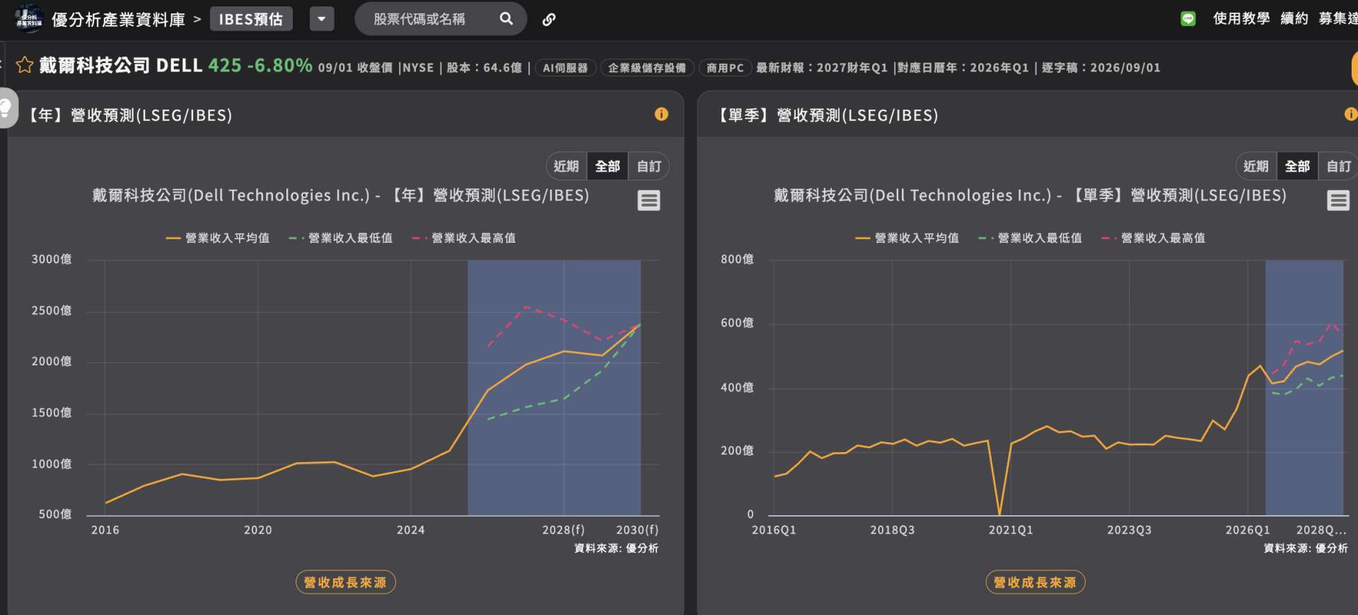Viewport: 1358px width, 615px height.
Task: Copy page link via chain icon
Action: (x=549, y=19)
